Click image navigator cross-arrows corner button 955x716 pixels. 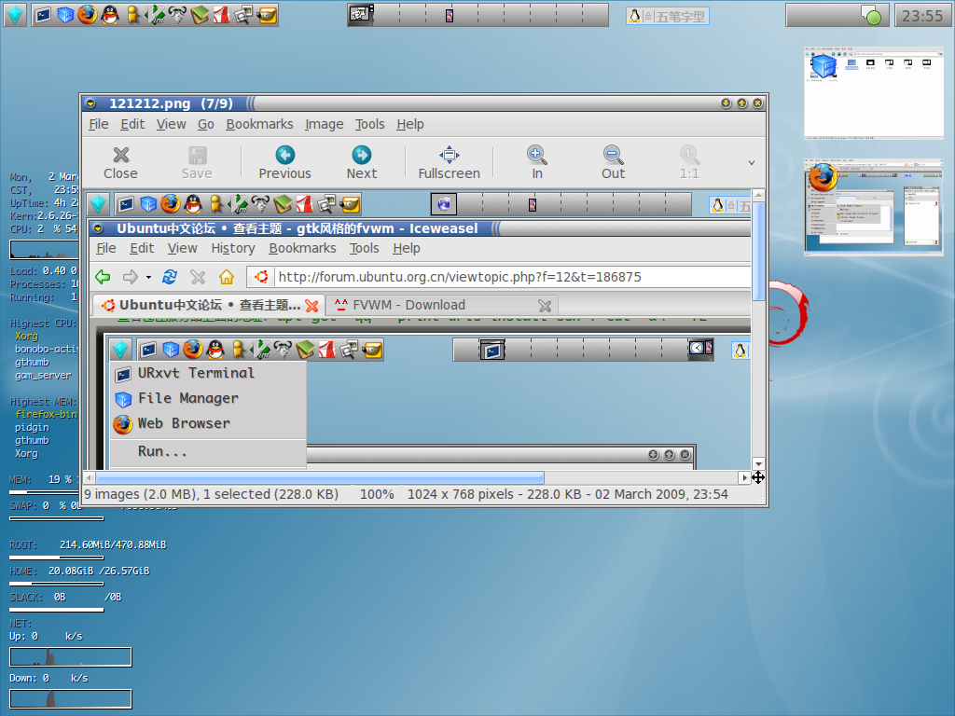[x=758, y=478]
